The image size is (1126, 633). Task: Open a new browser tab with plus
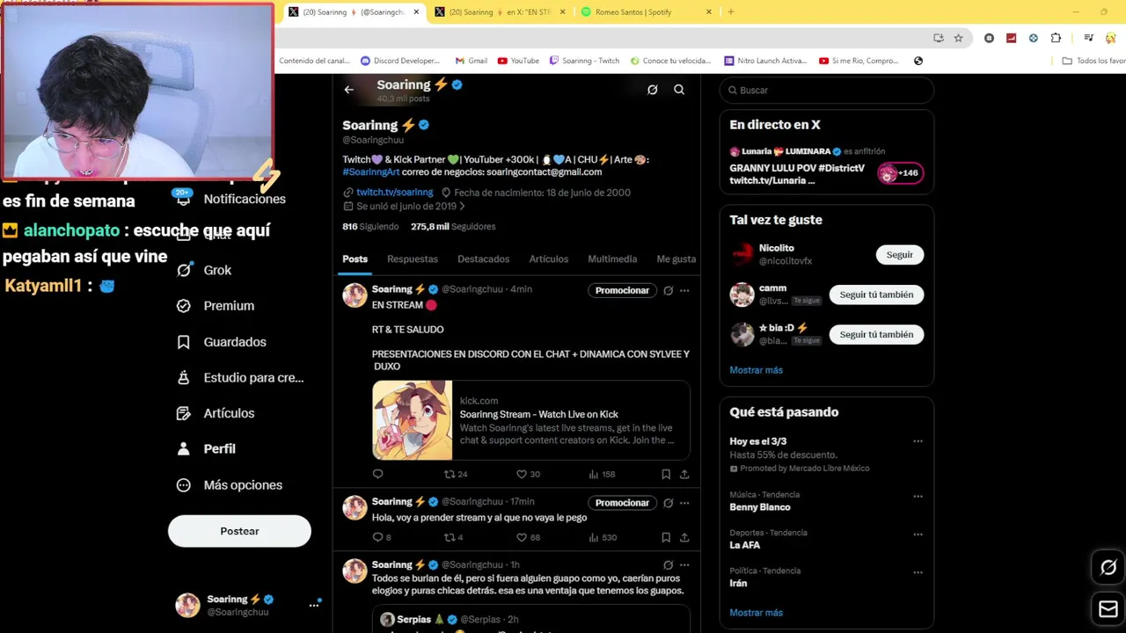tap(731, 12)
